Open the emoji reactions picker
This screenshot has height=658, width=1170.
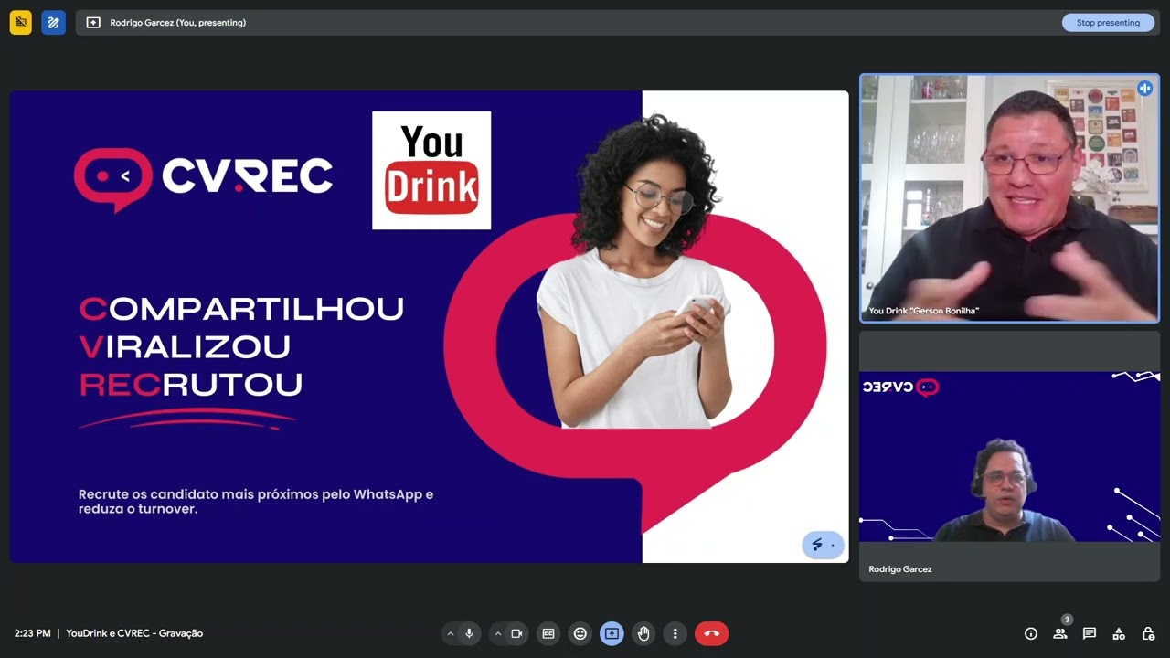coord(580,633)
